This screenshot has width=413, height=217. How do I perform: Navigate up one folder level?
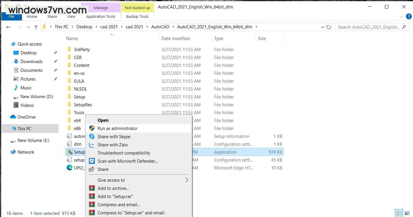pos(36,27)
